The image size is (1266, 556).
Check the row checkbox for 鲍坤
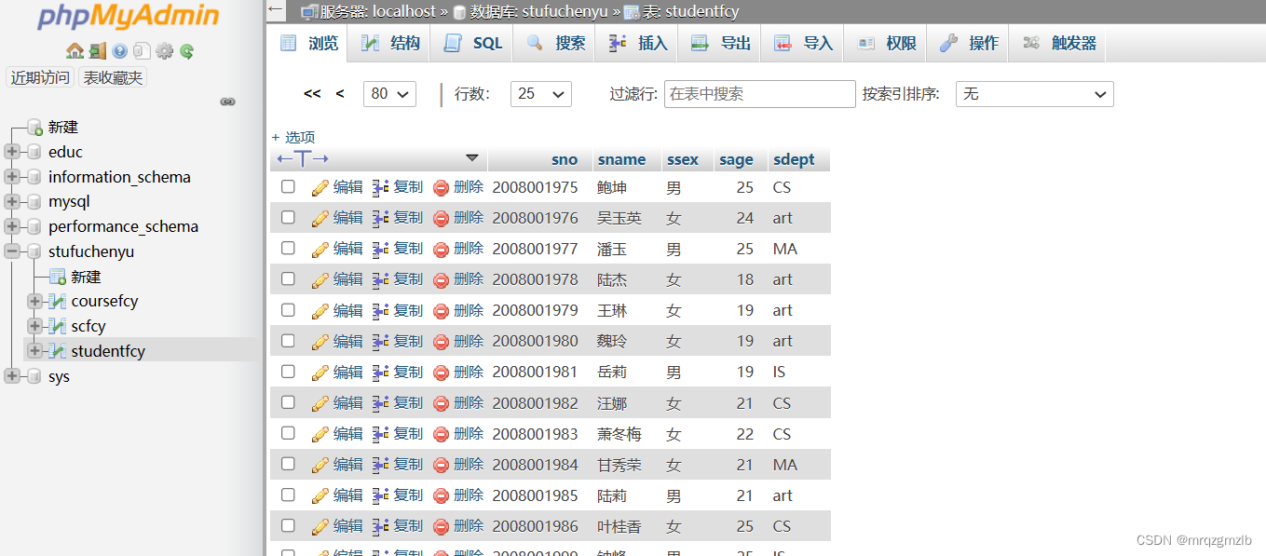pyautogui.click(x=287, y=186)
